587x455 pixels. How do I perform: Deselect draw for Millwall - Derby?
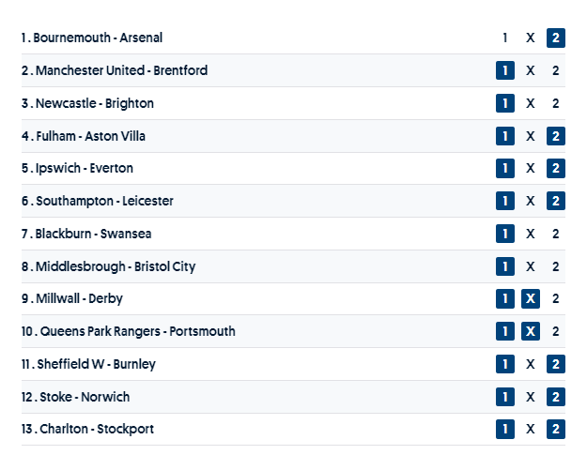[531, 299]
